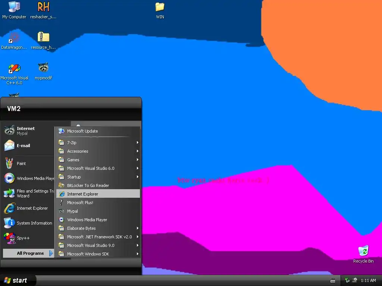Viewport: 382px width, 286px height.
Task: Click Mypal icon in All Programs list
Action: pyautogui.click(x=62, y=211)
